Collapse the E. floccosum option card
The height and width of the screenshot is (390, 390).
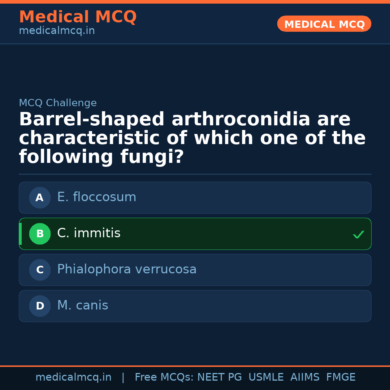pyautogui.click(x=195, y=198)
